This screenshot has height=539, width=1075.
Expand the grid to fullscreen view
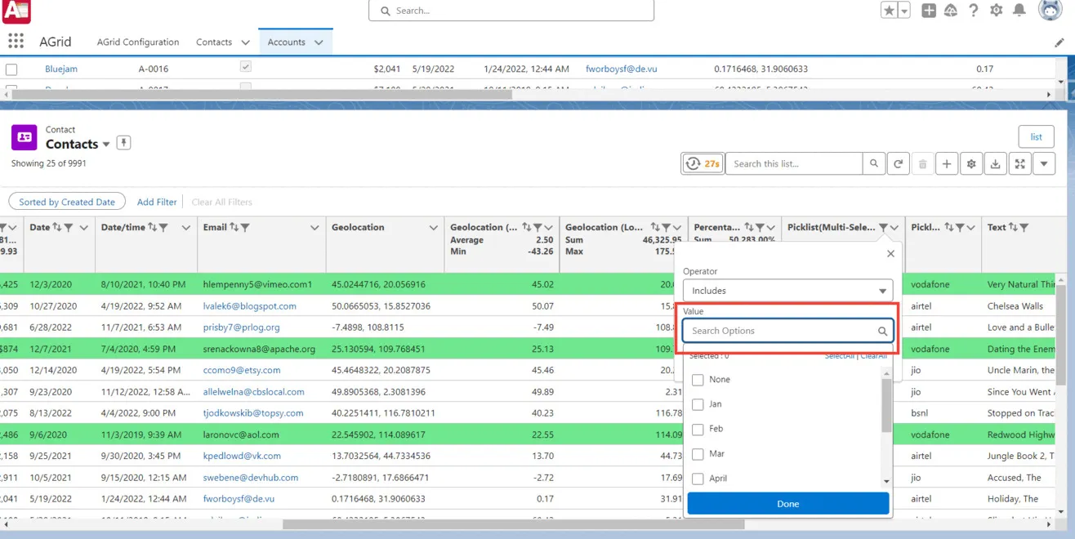pyautogui.click(x=1019, y=163)
